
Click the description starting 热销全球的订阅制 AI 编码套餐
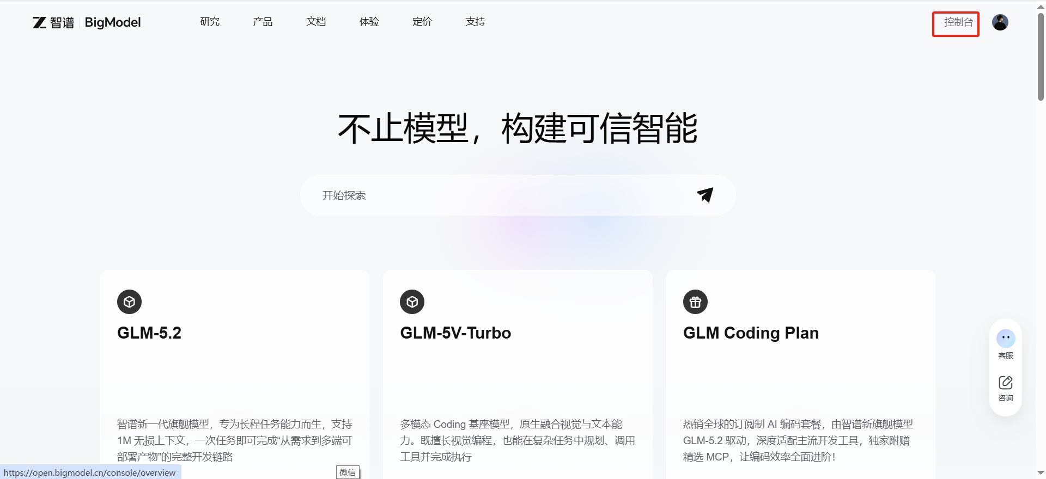coord(798,440)
